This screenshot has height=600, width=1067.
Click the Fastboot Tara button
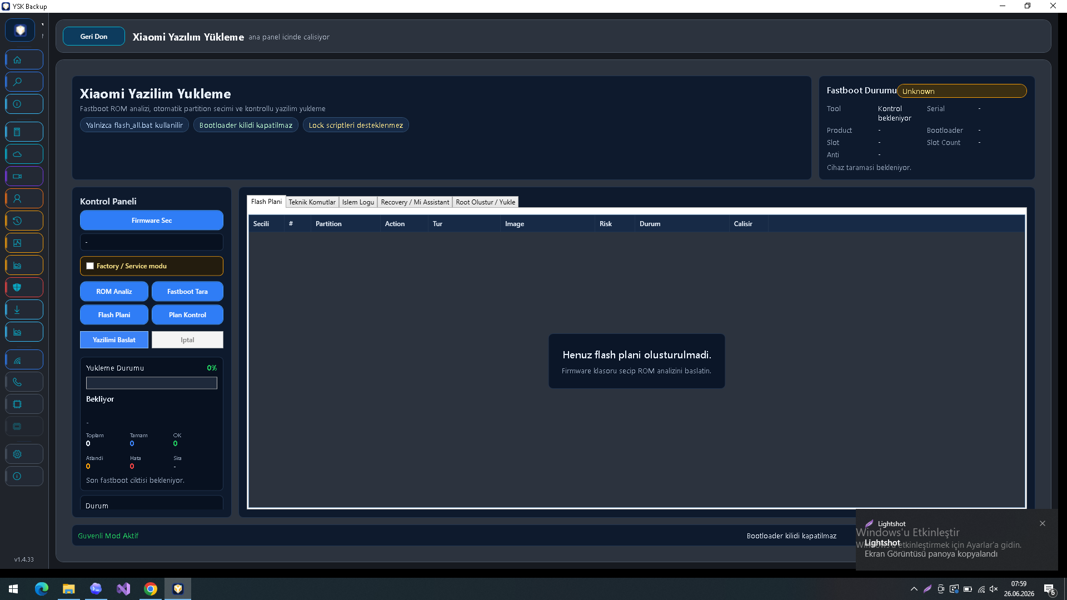(187, 292)
